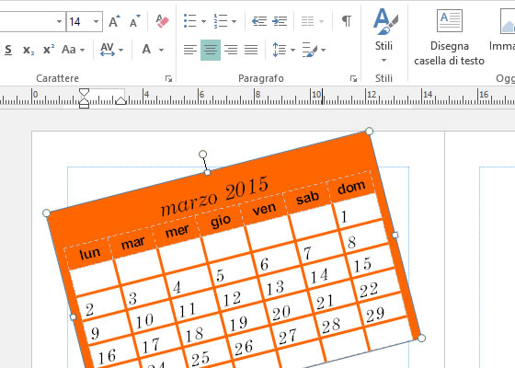Toggle justify text alignment
The height and width of the screenshot is (368, 515).
[251, 50]
